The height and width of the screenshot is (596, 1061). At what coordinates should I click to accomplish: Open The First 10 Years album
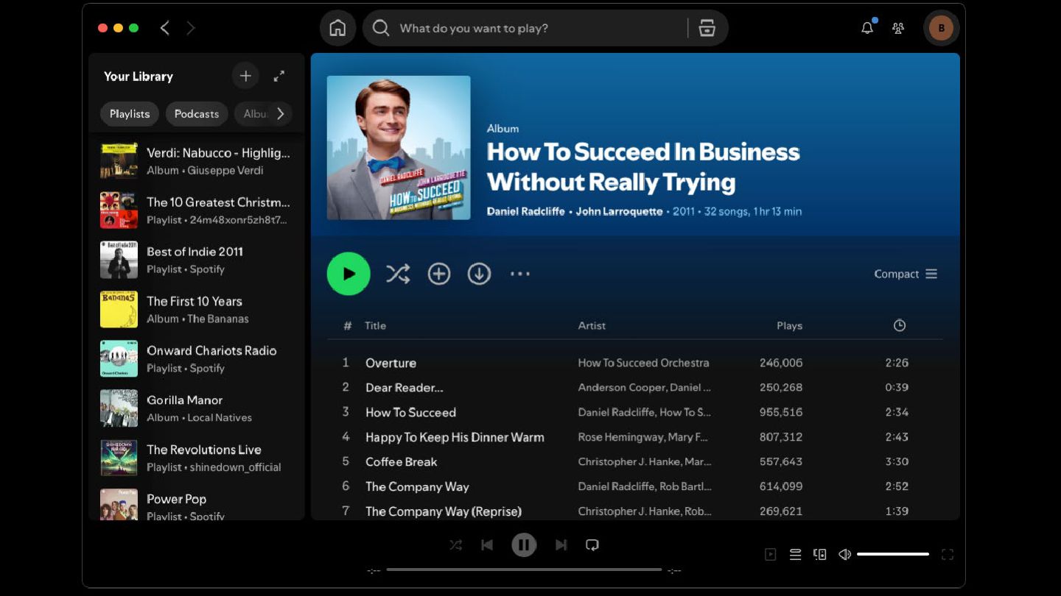tap(196, 309)
